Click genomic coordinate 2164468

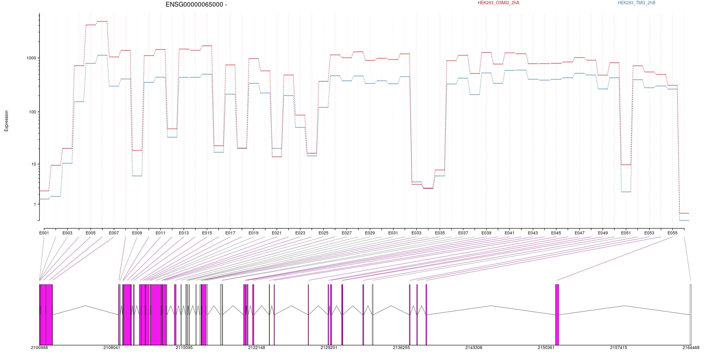[691, 348]
